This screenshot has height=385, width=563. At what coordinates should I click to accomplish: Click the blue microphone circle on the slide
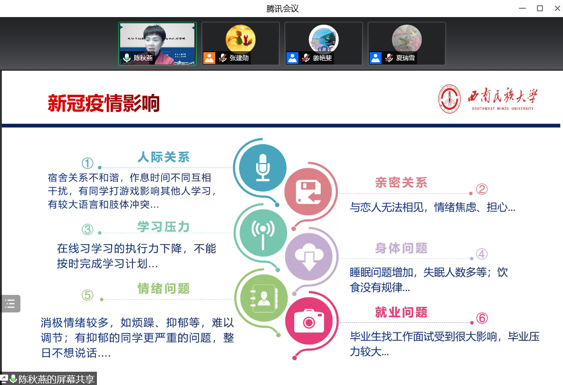pyautogui.click(x=263, y=167)
